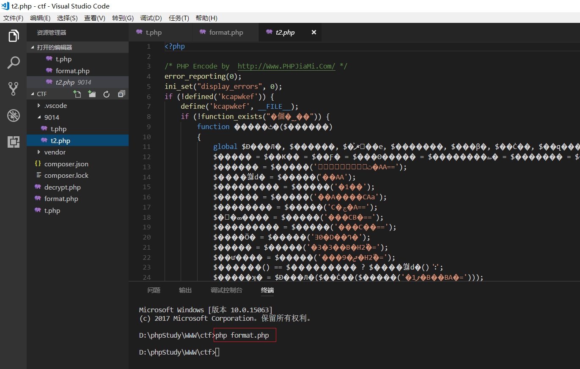Select t2.php 9014 in open editors

77,82
